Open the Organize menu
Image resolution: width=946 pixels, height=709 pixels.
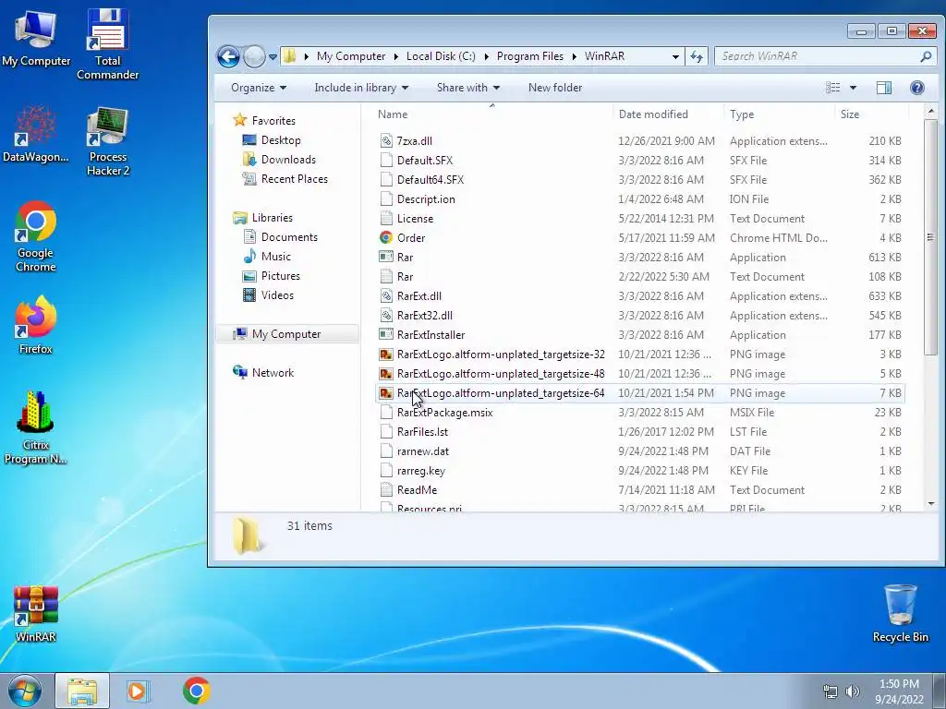259,88
